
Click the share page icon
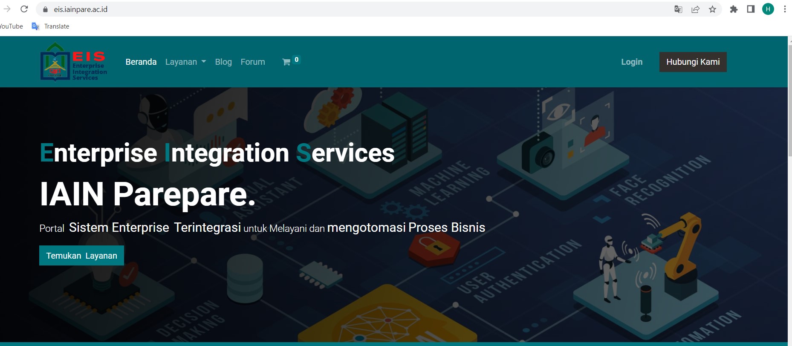[695, 9]
